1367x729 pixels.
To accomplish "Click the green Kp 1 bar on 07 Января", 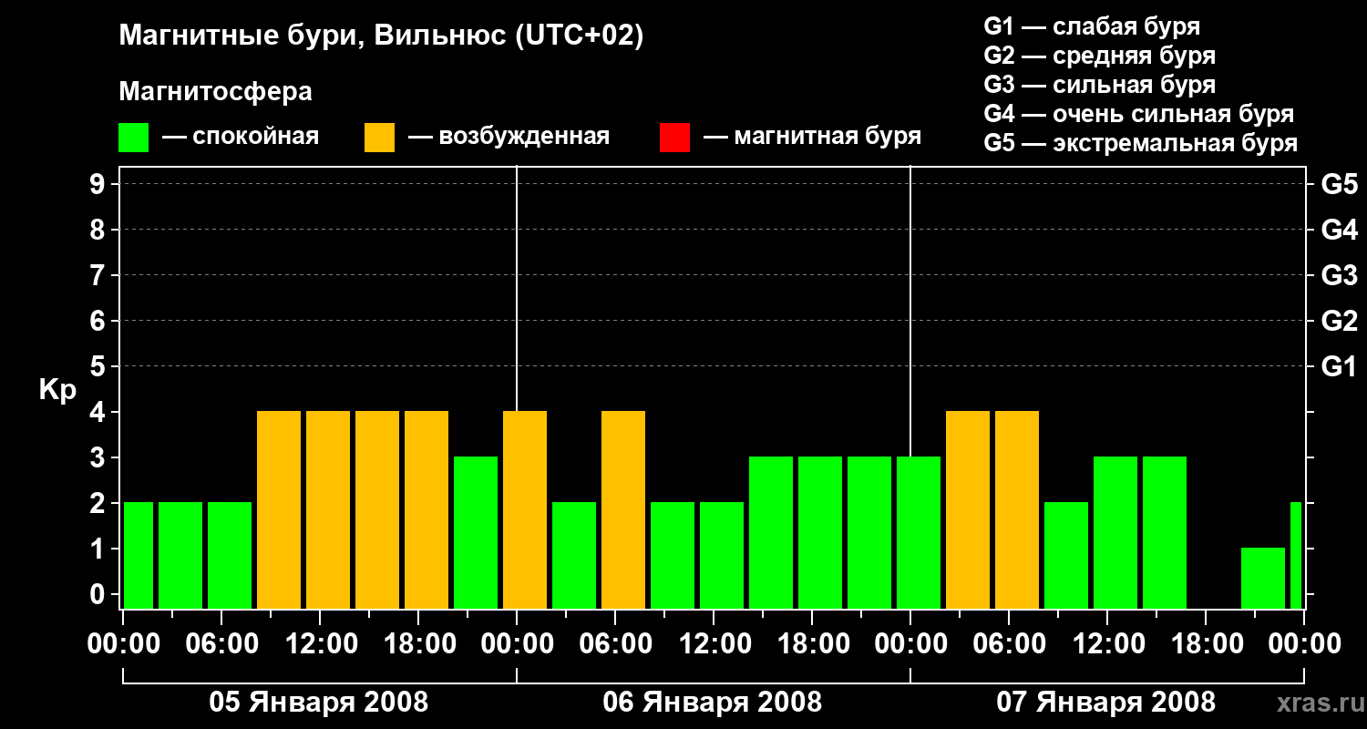I will pos(1263,578).
